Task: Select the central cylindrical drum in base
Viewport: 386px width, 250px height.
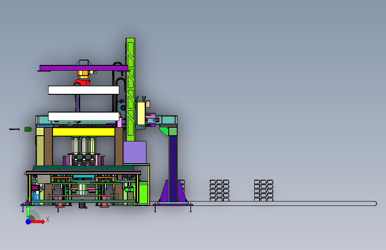Action: tap(82, 189)
